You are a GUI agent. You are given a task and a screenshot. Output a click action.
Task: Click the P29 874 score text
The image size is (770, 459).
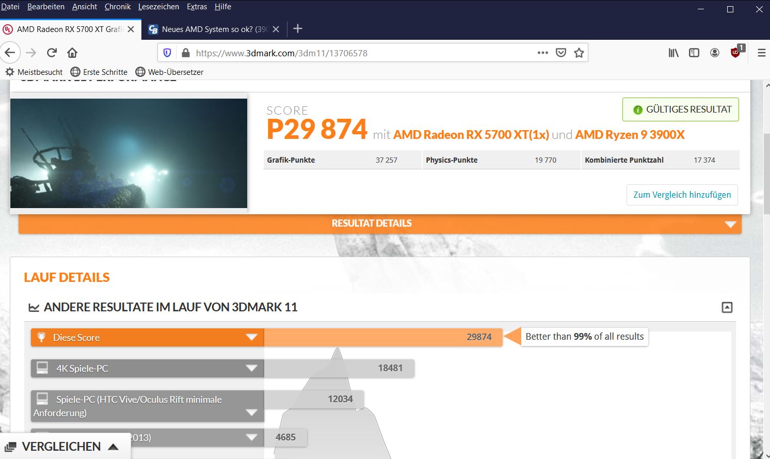(317, 129)
